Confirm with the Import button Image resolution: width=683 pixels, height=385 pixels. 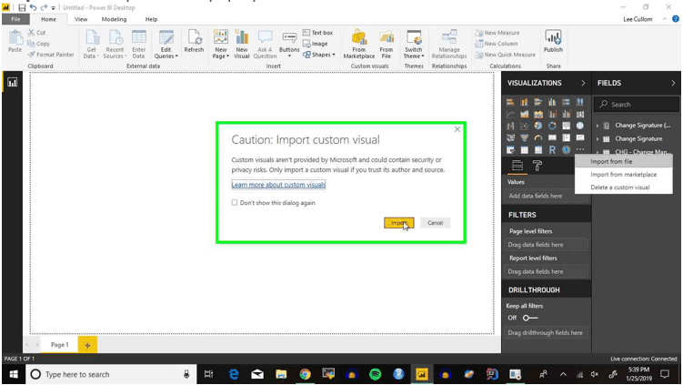[x=398, y=223]
